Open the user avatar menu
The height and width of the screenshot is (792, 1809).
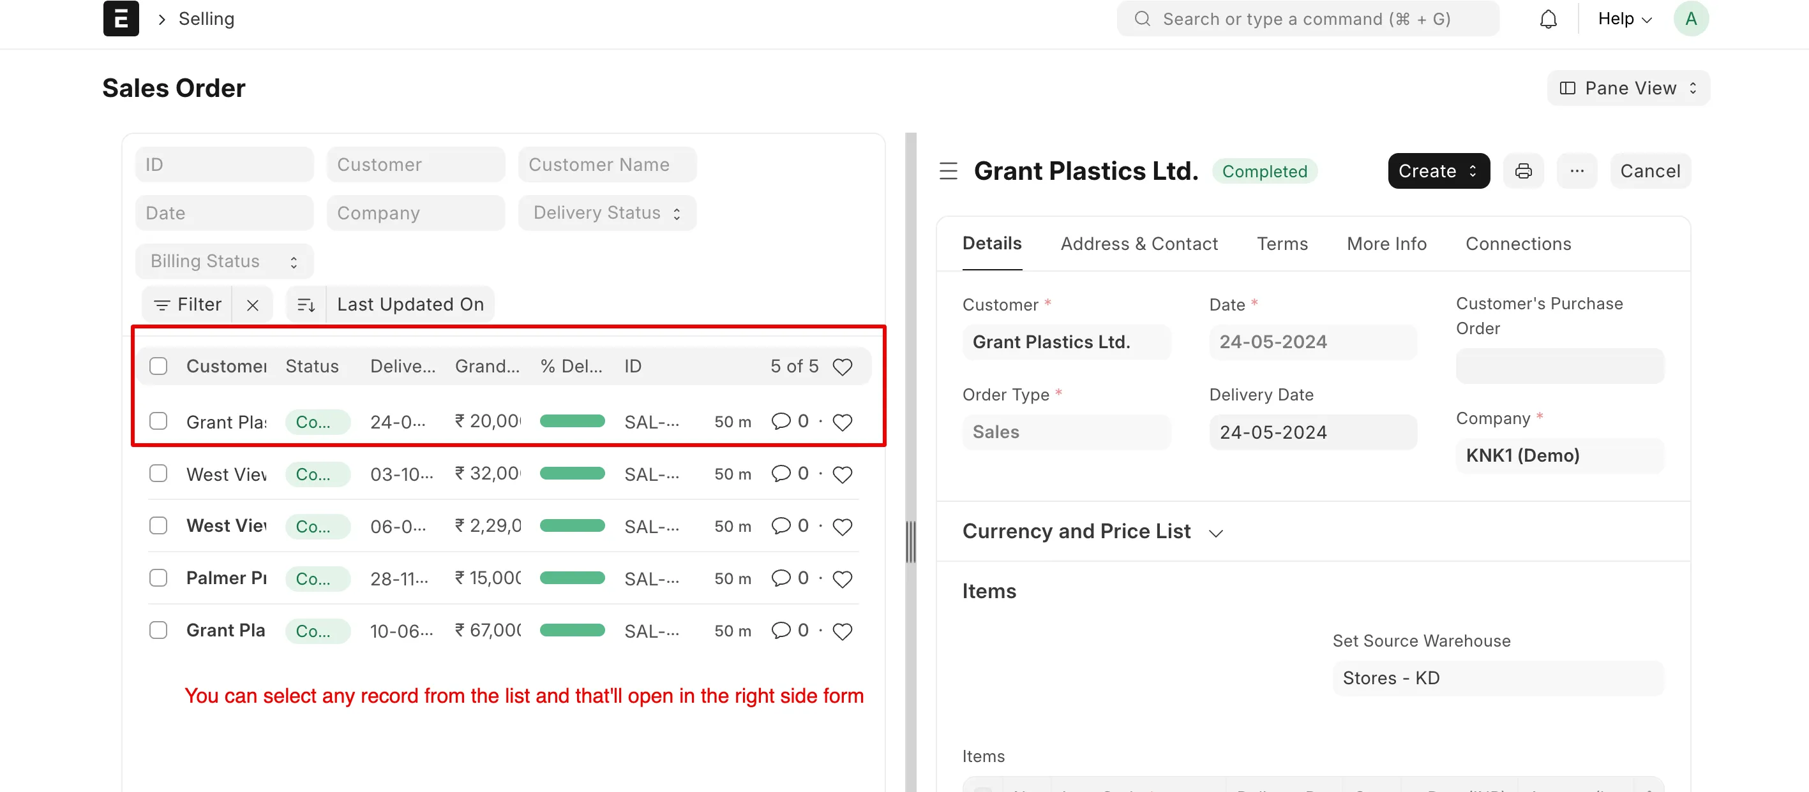coord(1691,19)
